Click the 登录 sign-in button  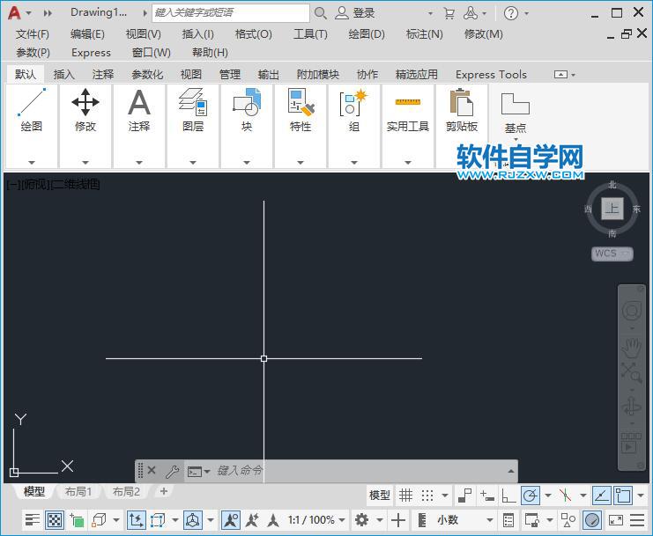click(356, 13)
